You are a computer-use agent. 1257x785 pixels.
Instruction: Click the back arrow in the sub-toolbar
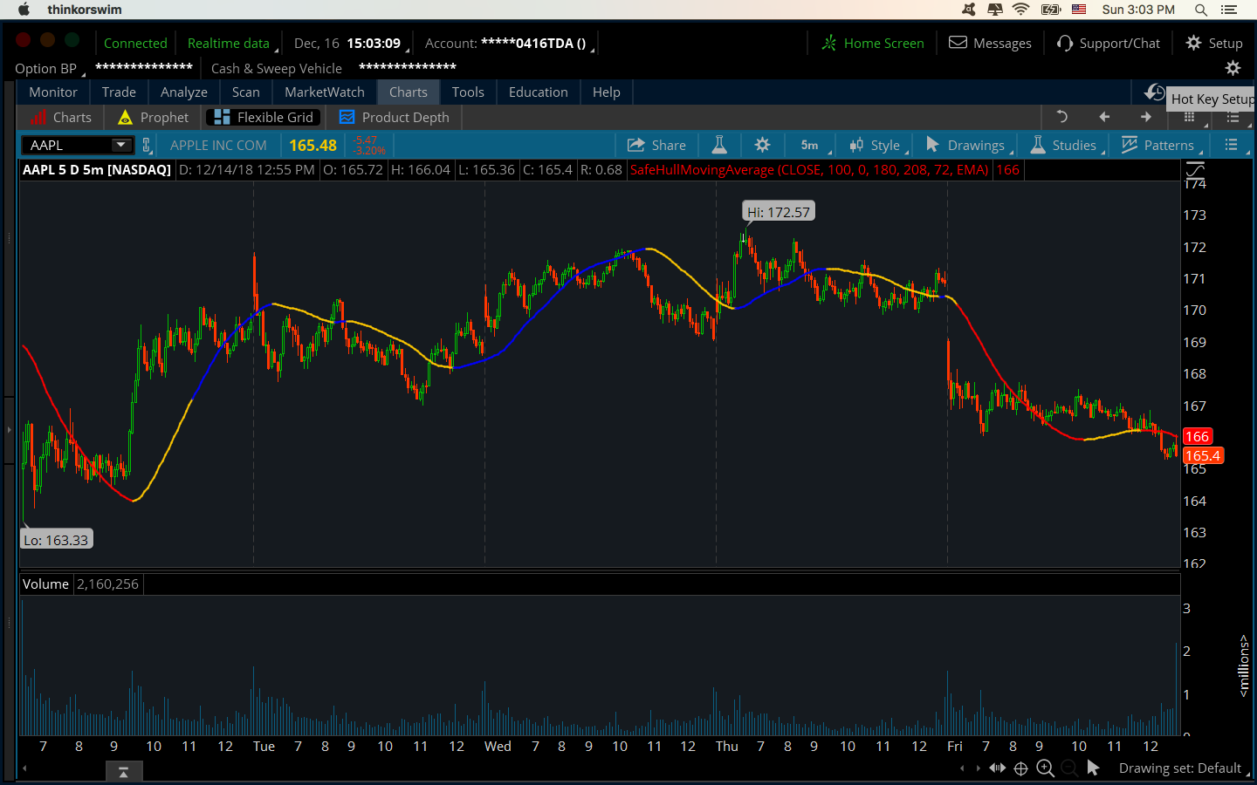[1104, 117]
